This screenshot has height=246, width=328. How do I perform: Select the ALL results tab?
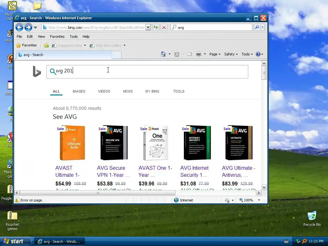pyautogui.click(x=56, y=91)
